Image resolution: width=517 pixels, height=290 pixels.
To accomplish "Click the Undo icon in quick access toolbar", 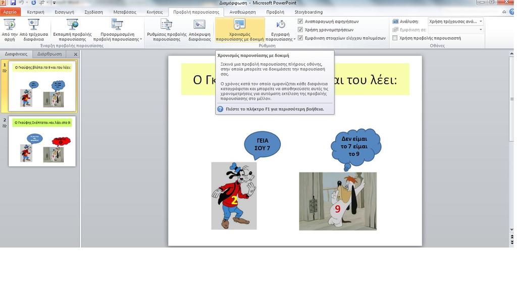I will (21, 3).
